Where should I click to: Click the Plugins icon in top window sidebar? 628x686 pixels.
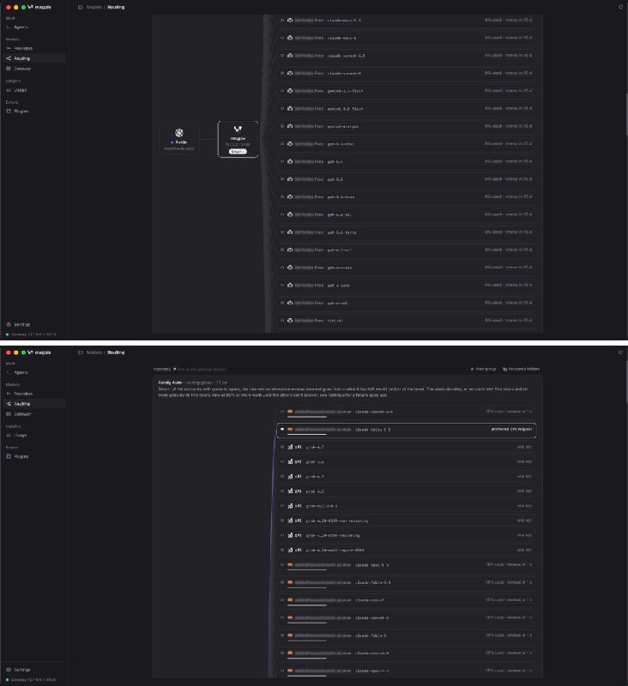pos(9,111)
